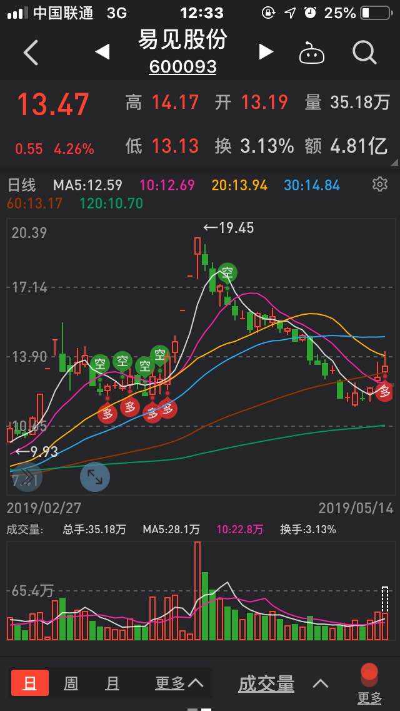Viewport: 400px width, 711px height.
Task: Tap the MA 30:14.84 indicator label
Action: 312,185
